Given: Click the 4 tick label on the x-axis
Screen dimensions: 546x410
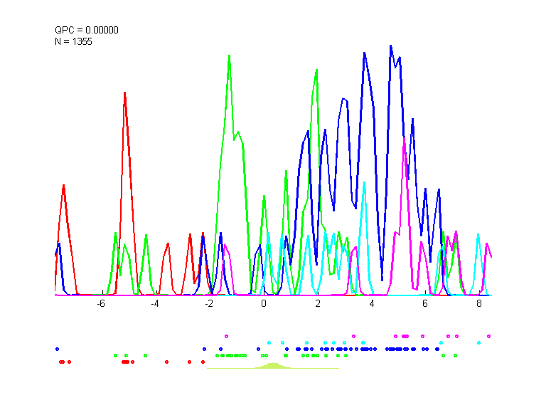Looking at the screenshot, I should tap(372, 304).
